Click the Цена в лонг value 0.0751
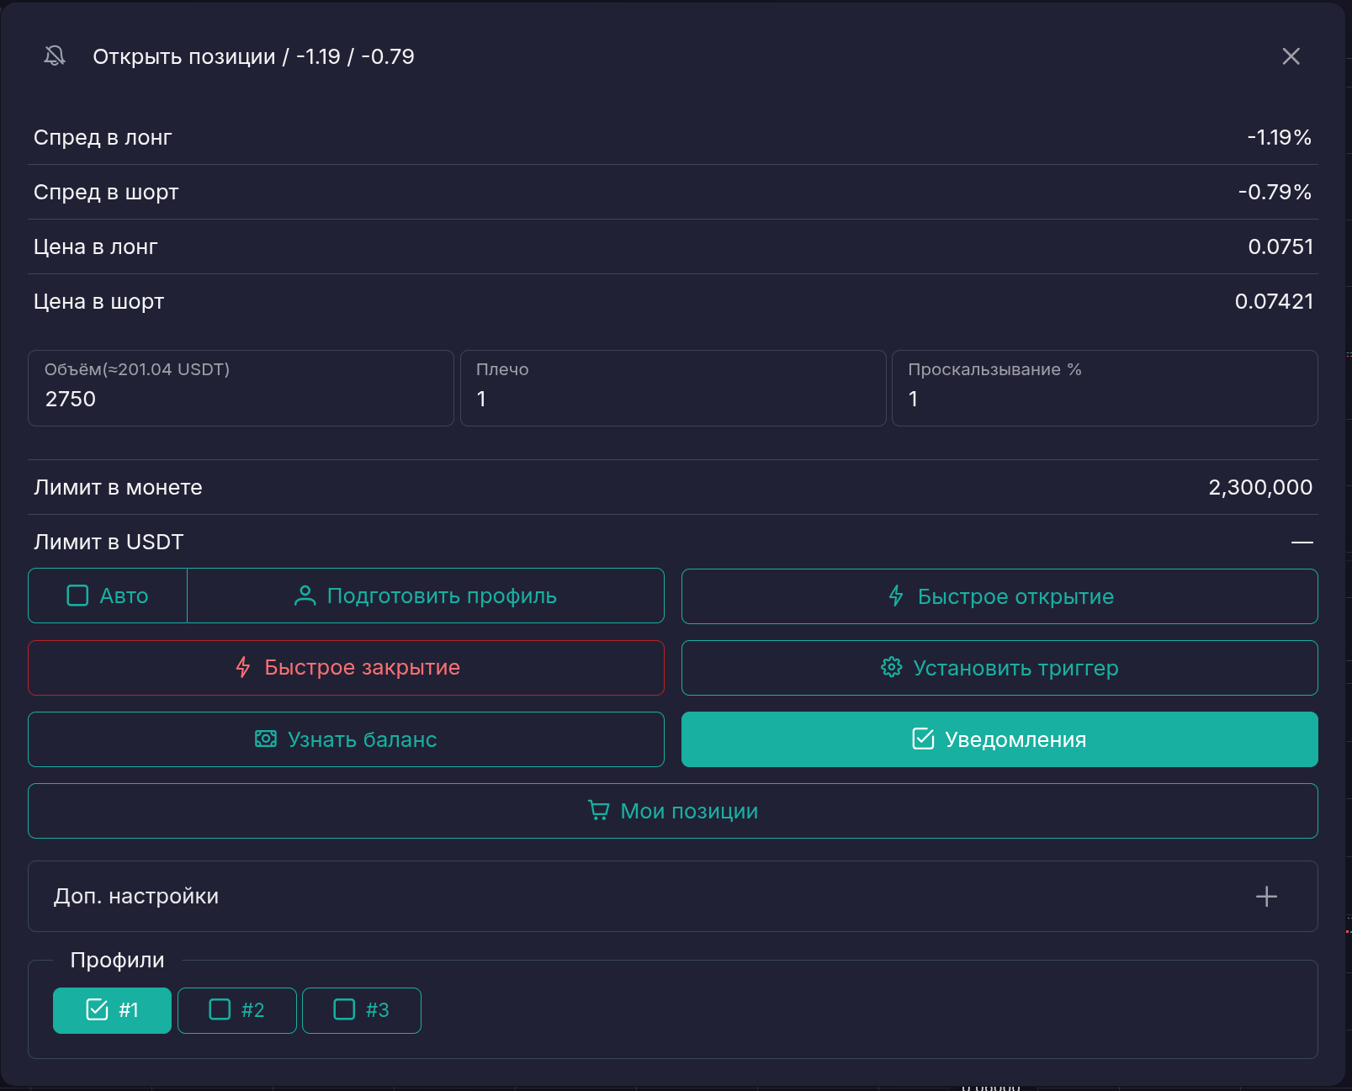Screen dimensions: 1352x1091 click(1280, 246)
